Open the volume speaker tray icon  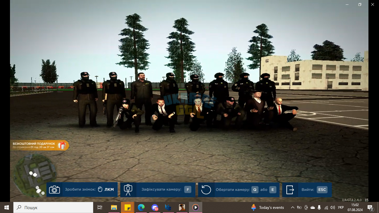333,207
